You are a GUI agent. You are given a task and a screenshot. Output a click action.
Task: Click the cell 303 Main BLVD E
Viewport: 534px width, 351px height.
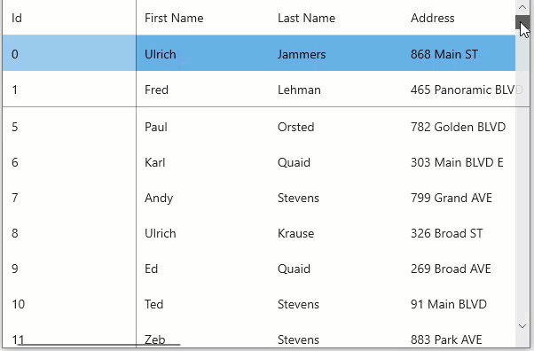coord(459,162)
